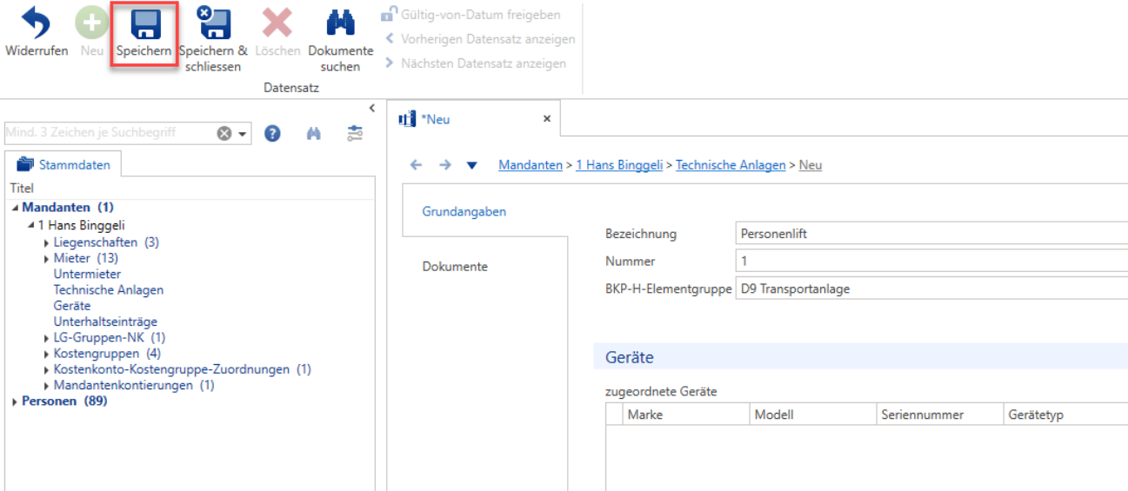Click the red Löschen X icon

point(277,23)
